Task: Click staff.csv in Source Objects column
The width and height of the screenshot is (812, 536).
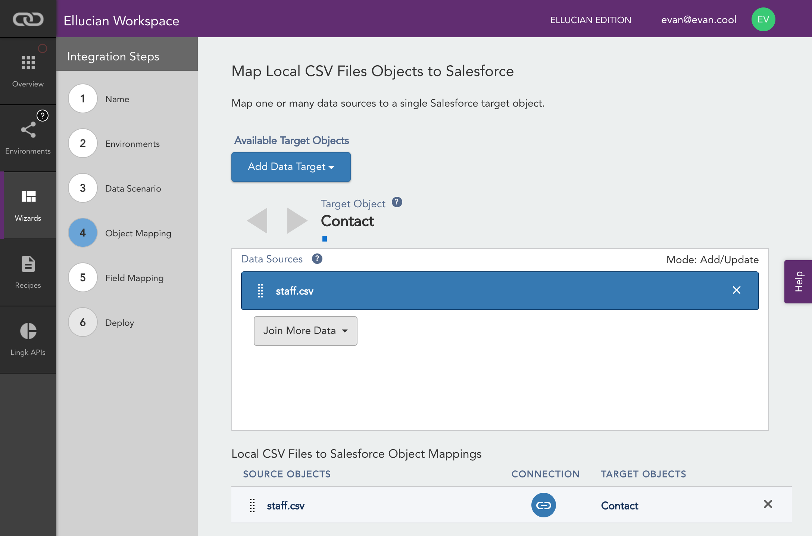Action: pyautogui.click(x=286, y=506)
